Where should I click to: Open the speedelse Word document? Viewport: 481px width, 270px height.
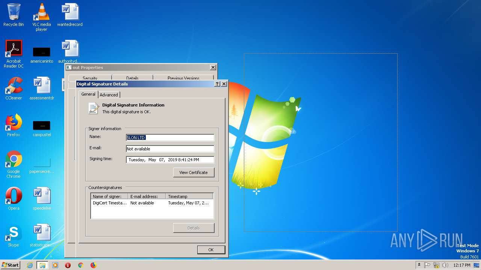[41, 199]
